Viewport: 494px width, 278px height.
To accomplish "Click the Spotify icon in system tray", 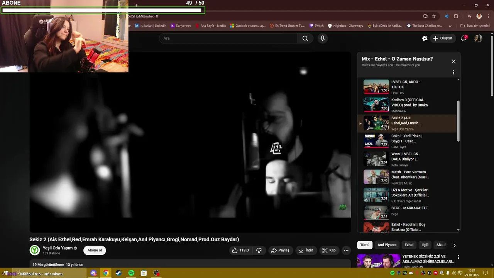I will (x=392, y=273).
